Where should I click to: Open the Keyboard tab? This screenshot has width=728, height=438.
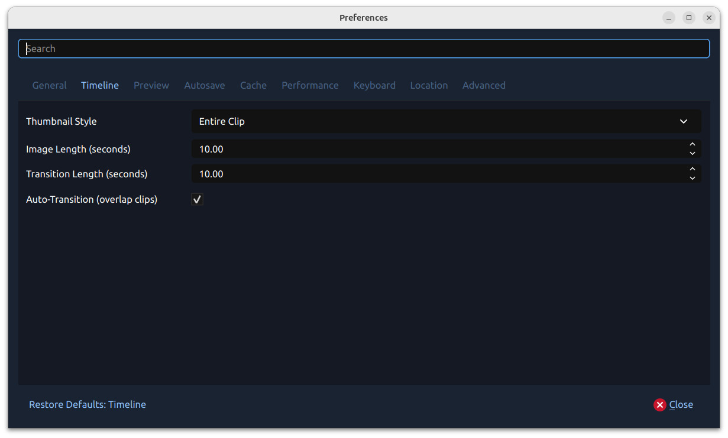[x=374, y=85]
